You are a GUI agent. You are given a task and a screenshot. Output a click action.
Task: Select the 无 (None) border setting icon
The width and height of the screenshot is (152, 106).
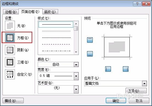(x=10, y=26)
